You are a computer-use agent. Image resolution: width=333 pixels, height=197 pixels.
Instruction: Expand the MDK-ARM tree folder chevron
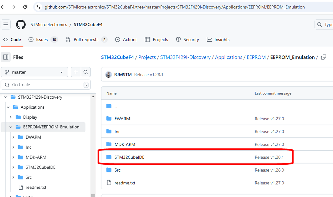13,157
